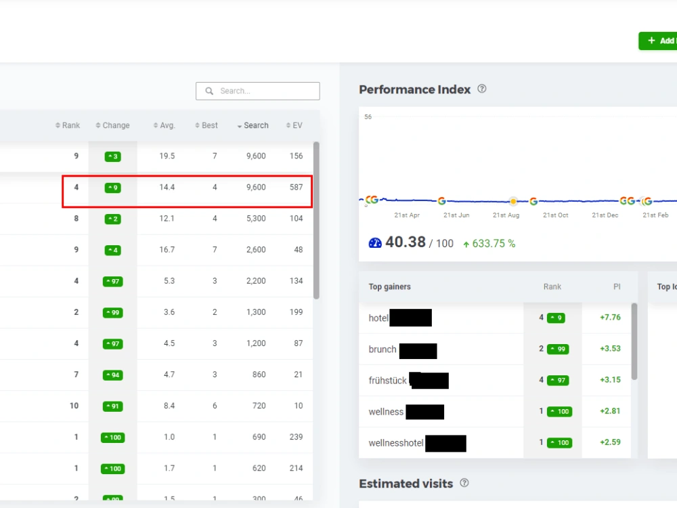Sort table by Best column
This screenshot has width=677, height=508.
click(206, 125)
